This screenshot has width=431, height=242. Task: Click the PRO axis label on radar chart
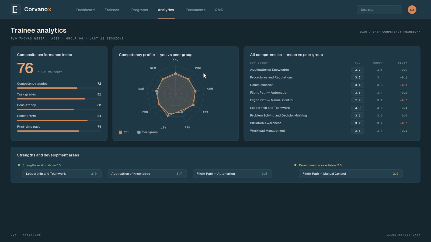(x=198, y=68)
